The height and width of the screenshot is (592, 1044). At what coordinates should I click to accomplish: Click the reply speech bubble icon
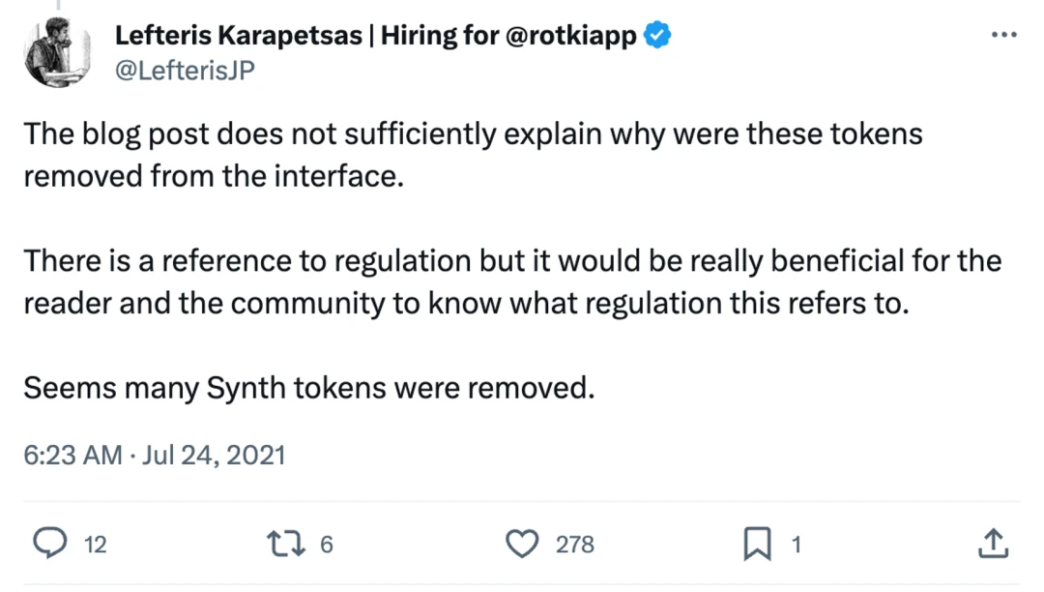[x=49, y=545]
